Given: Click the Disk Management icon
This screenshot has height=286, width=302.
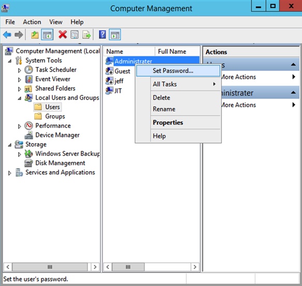Looking at the screenshot, I should click(28, 163).
